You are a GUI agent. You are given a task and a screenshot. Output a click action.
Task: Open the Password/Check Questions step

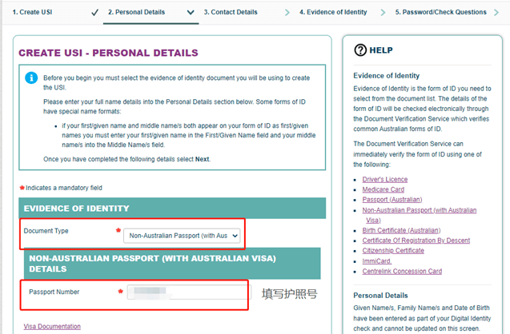(x=440, y=12)
